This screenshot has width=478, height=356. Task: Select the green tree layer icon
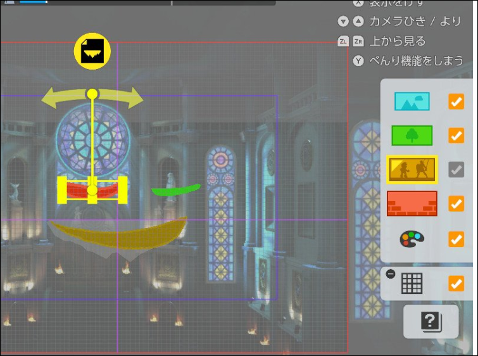[412, 135]
